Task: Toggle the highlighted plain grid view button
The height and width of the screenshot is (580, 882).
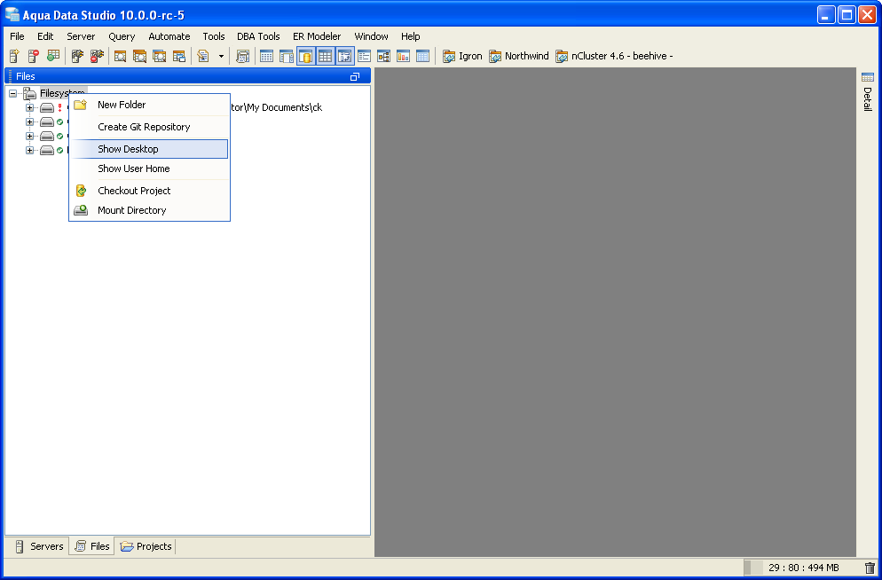Action: click(x=325, y=56)
